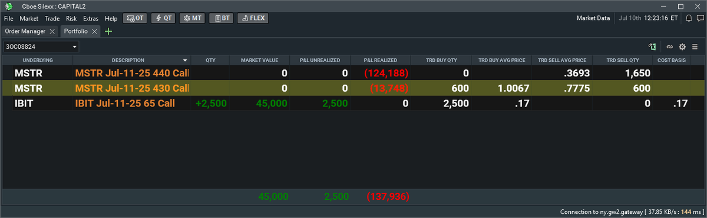Image resolution: width=707 pixels, height=218 pixels.
Task: Open portfolio settings gear icon
Action: click(x=682, y=47)
